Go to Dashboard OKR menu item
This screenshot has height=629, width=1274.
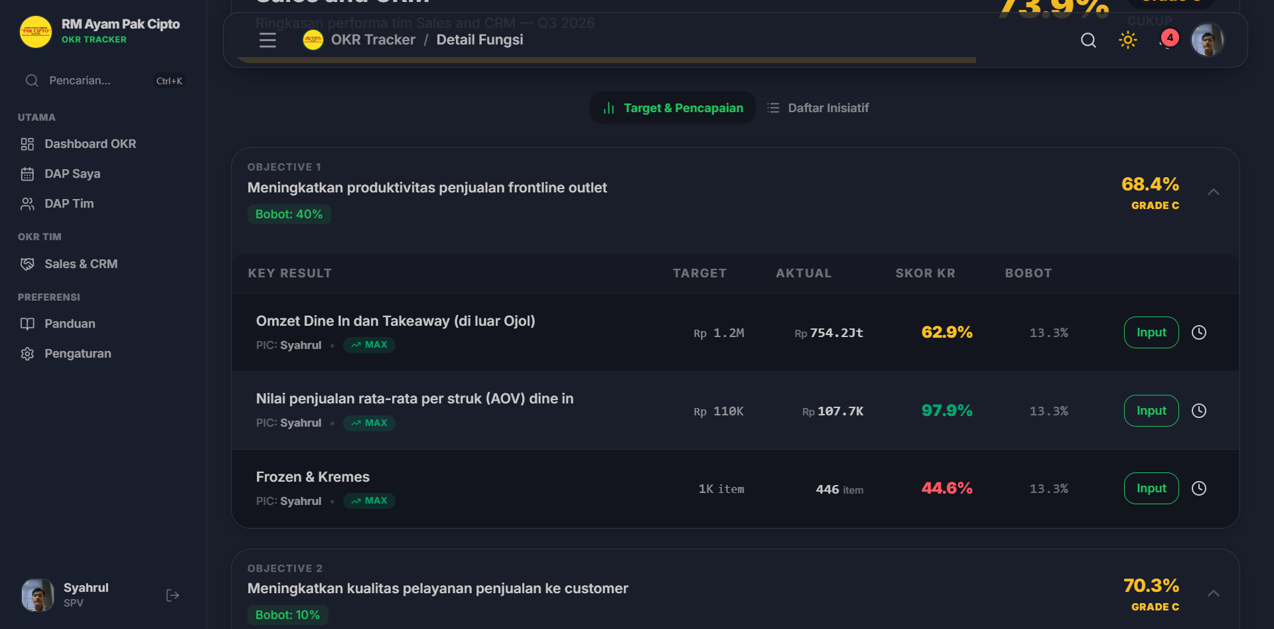coord(103,144)
